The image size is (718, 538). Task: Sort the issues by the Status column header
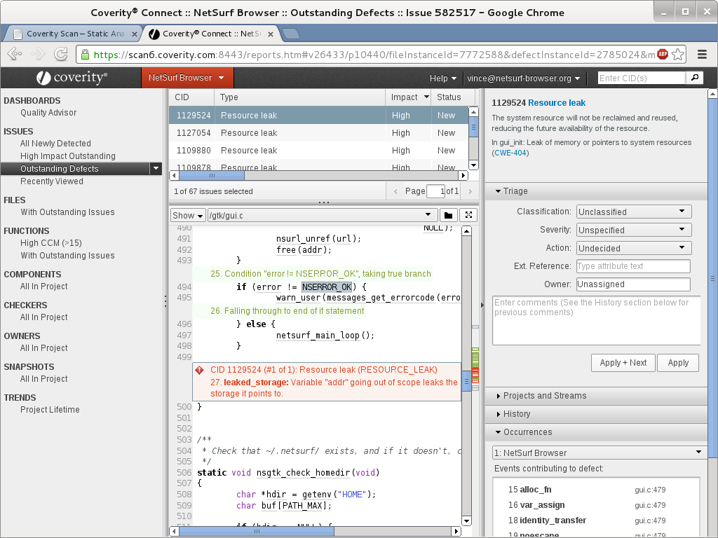[x=453, y=97]
